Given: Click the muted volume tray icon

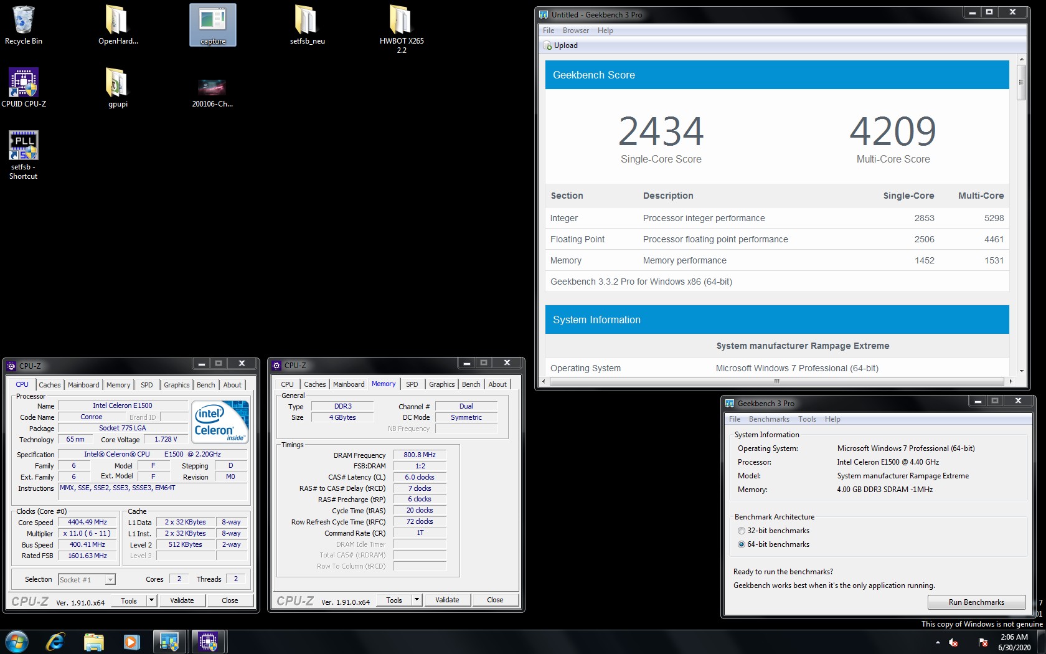Looking at the screenshot, I should tap(953, 642).
